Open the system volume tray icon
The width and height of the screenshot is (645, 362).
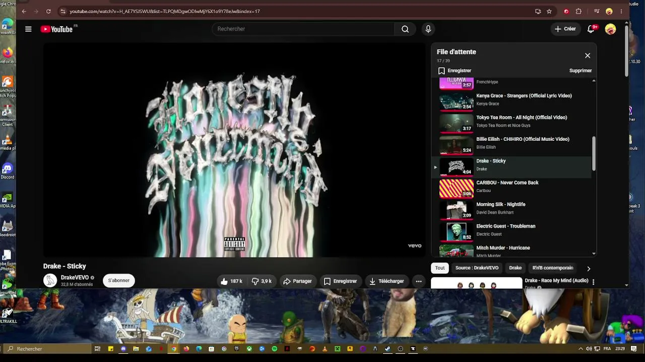(x=589, y=348)
